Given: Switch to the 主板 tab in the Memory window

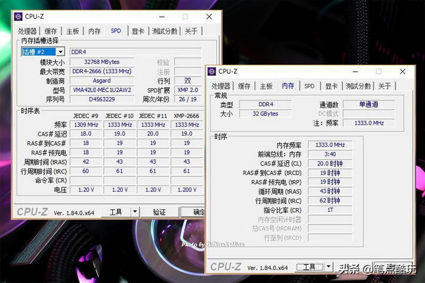Looking at the screenshot, I should click(x=266, y=86).
